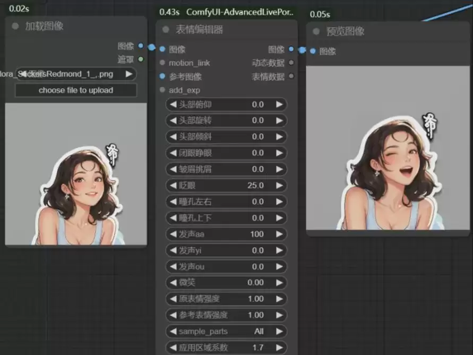Viewport: 473px width, 355px height.
Task: Collapse the 预览图像 node via its dot
Action: (316, 31)
